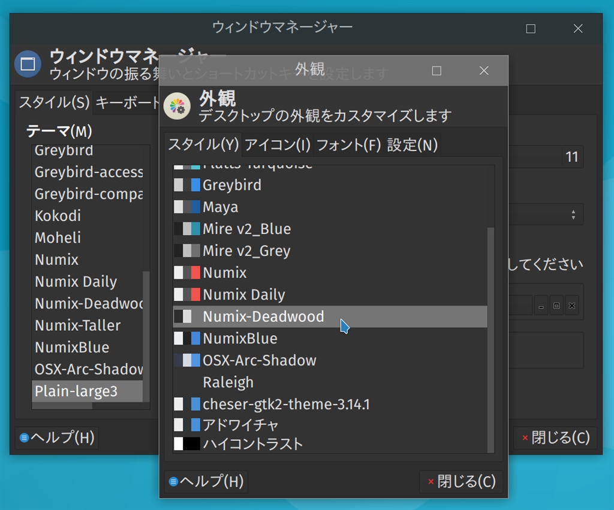The image size is (614, 510).
Task: Select Greybird in Appearance style list
Action: tap(330, 185)
